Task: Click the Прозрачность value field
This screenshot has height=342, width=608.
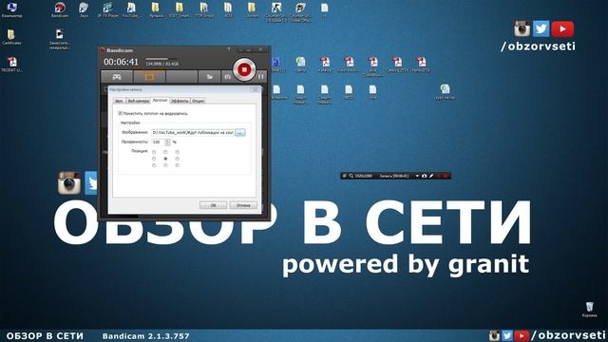Action: [x=158, y=142]
